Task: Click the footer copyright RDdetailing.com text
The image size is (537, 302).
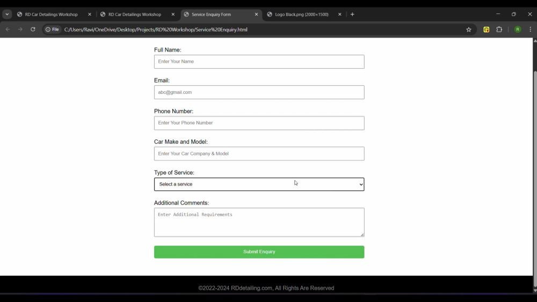Action: 266,288
